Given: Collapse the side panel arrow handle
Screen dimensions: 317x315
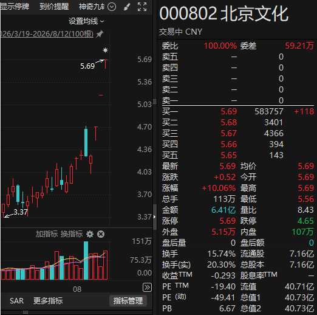Looking at the screenshot, I should (x=155, y=217).
